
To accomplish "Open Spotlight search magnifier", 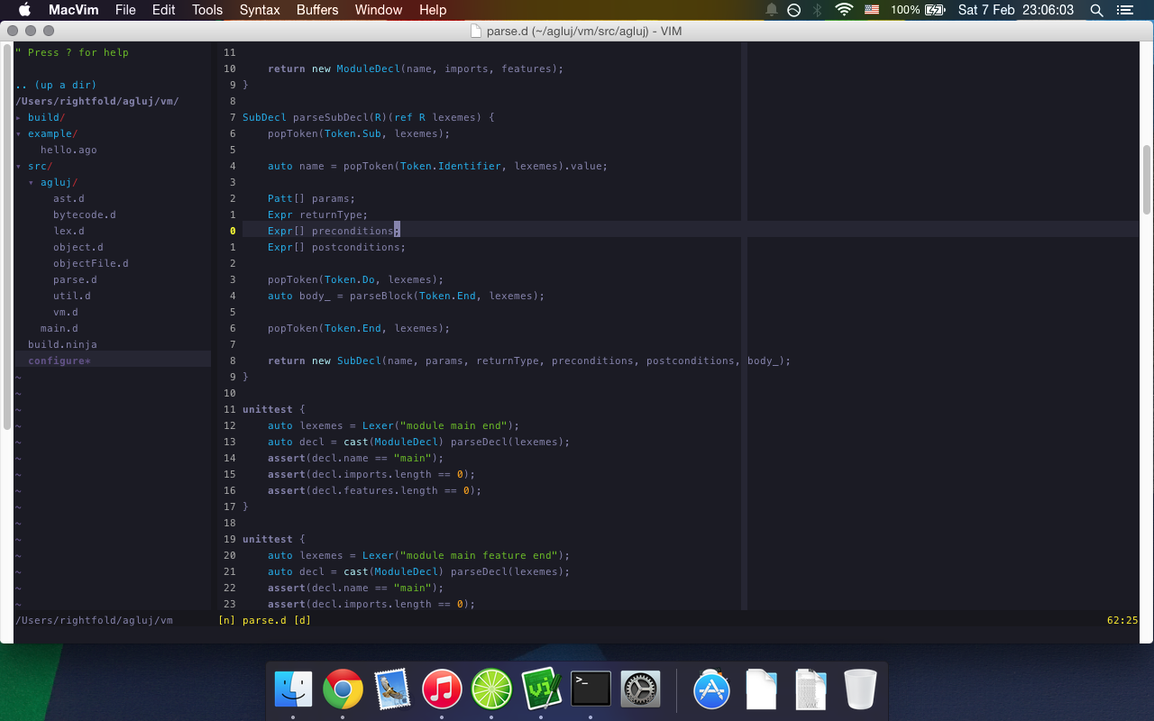I will click(1096, 10).
